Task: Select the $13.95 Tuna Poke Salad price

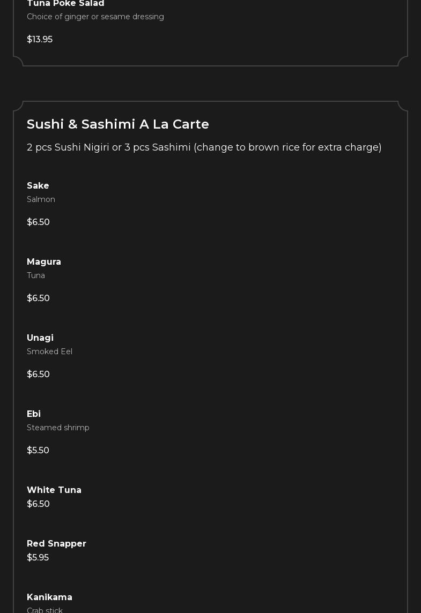Action: (40, 40)
